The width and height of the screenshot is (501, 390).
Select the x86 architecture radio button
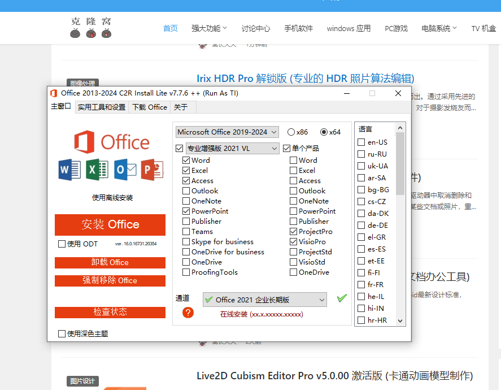291,132
